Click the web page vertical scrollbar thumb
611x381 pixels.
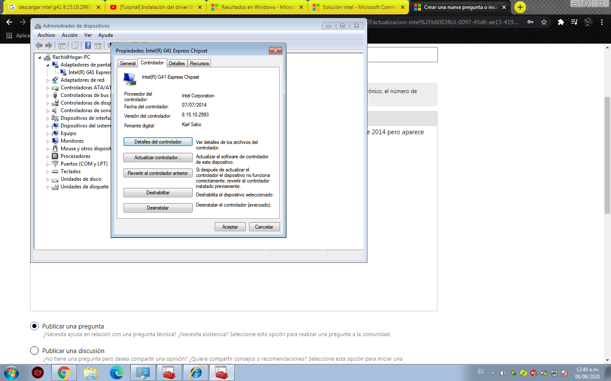(x=607, y=155)
